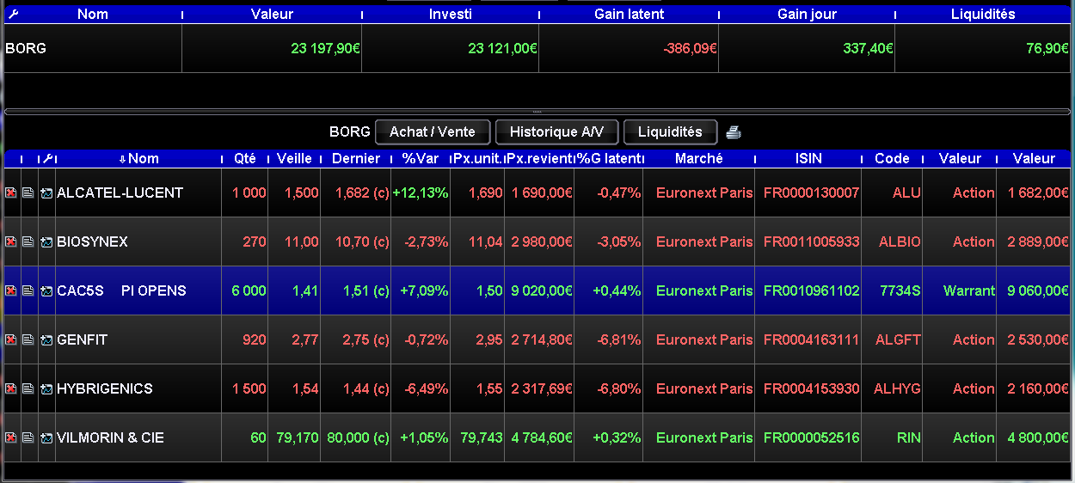Click the Liquidités button
Viewport: 1075px width, 483px height.
coord(670,132)
